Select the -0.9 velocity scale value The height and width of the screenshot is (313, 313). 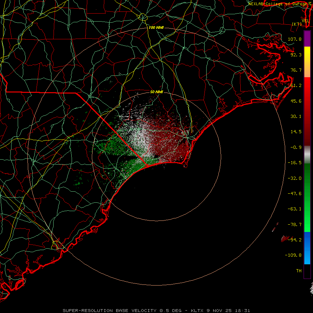(296, 147)
